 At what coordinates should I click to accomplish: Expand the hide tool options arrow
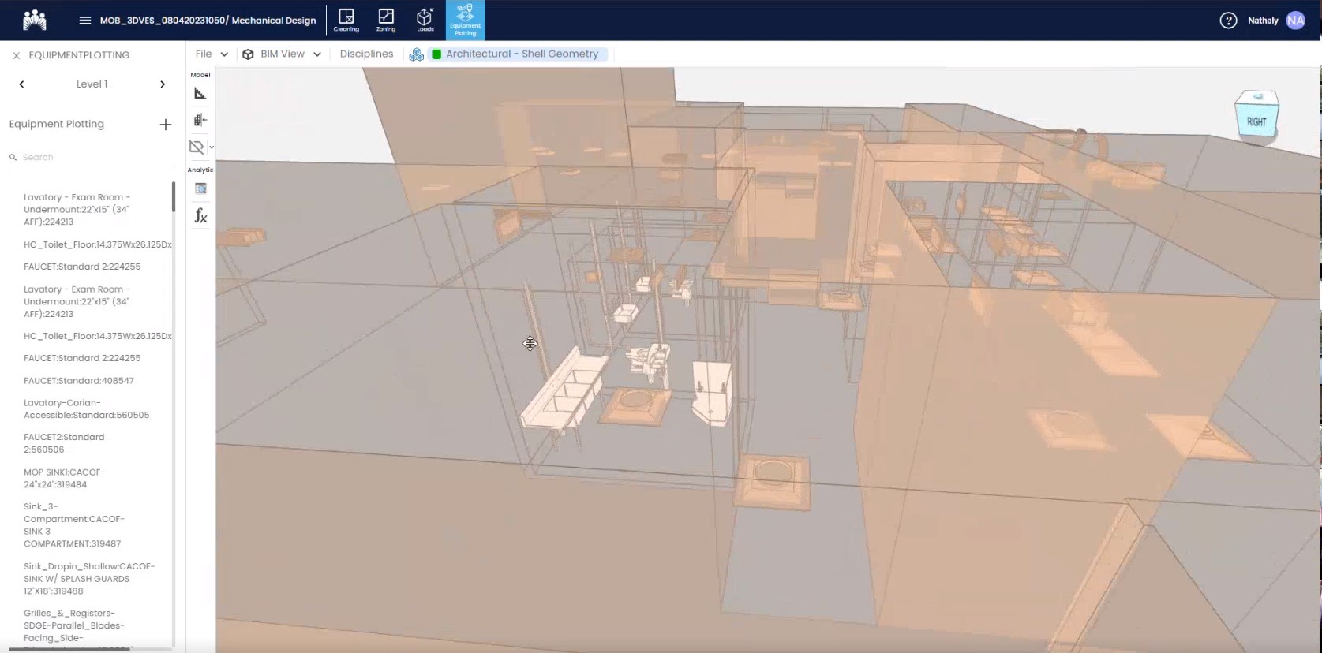point(212,147)
